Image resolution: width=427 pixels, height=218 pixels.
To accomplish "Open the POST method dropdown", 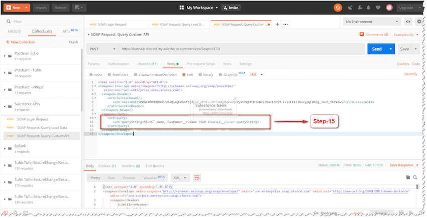I will [x=102, y=49].
